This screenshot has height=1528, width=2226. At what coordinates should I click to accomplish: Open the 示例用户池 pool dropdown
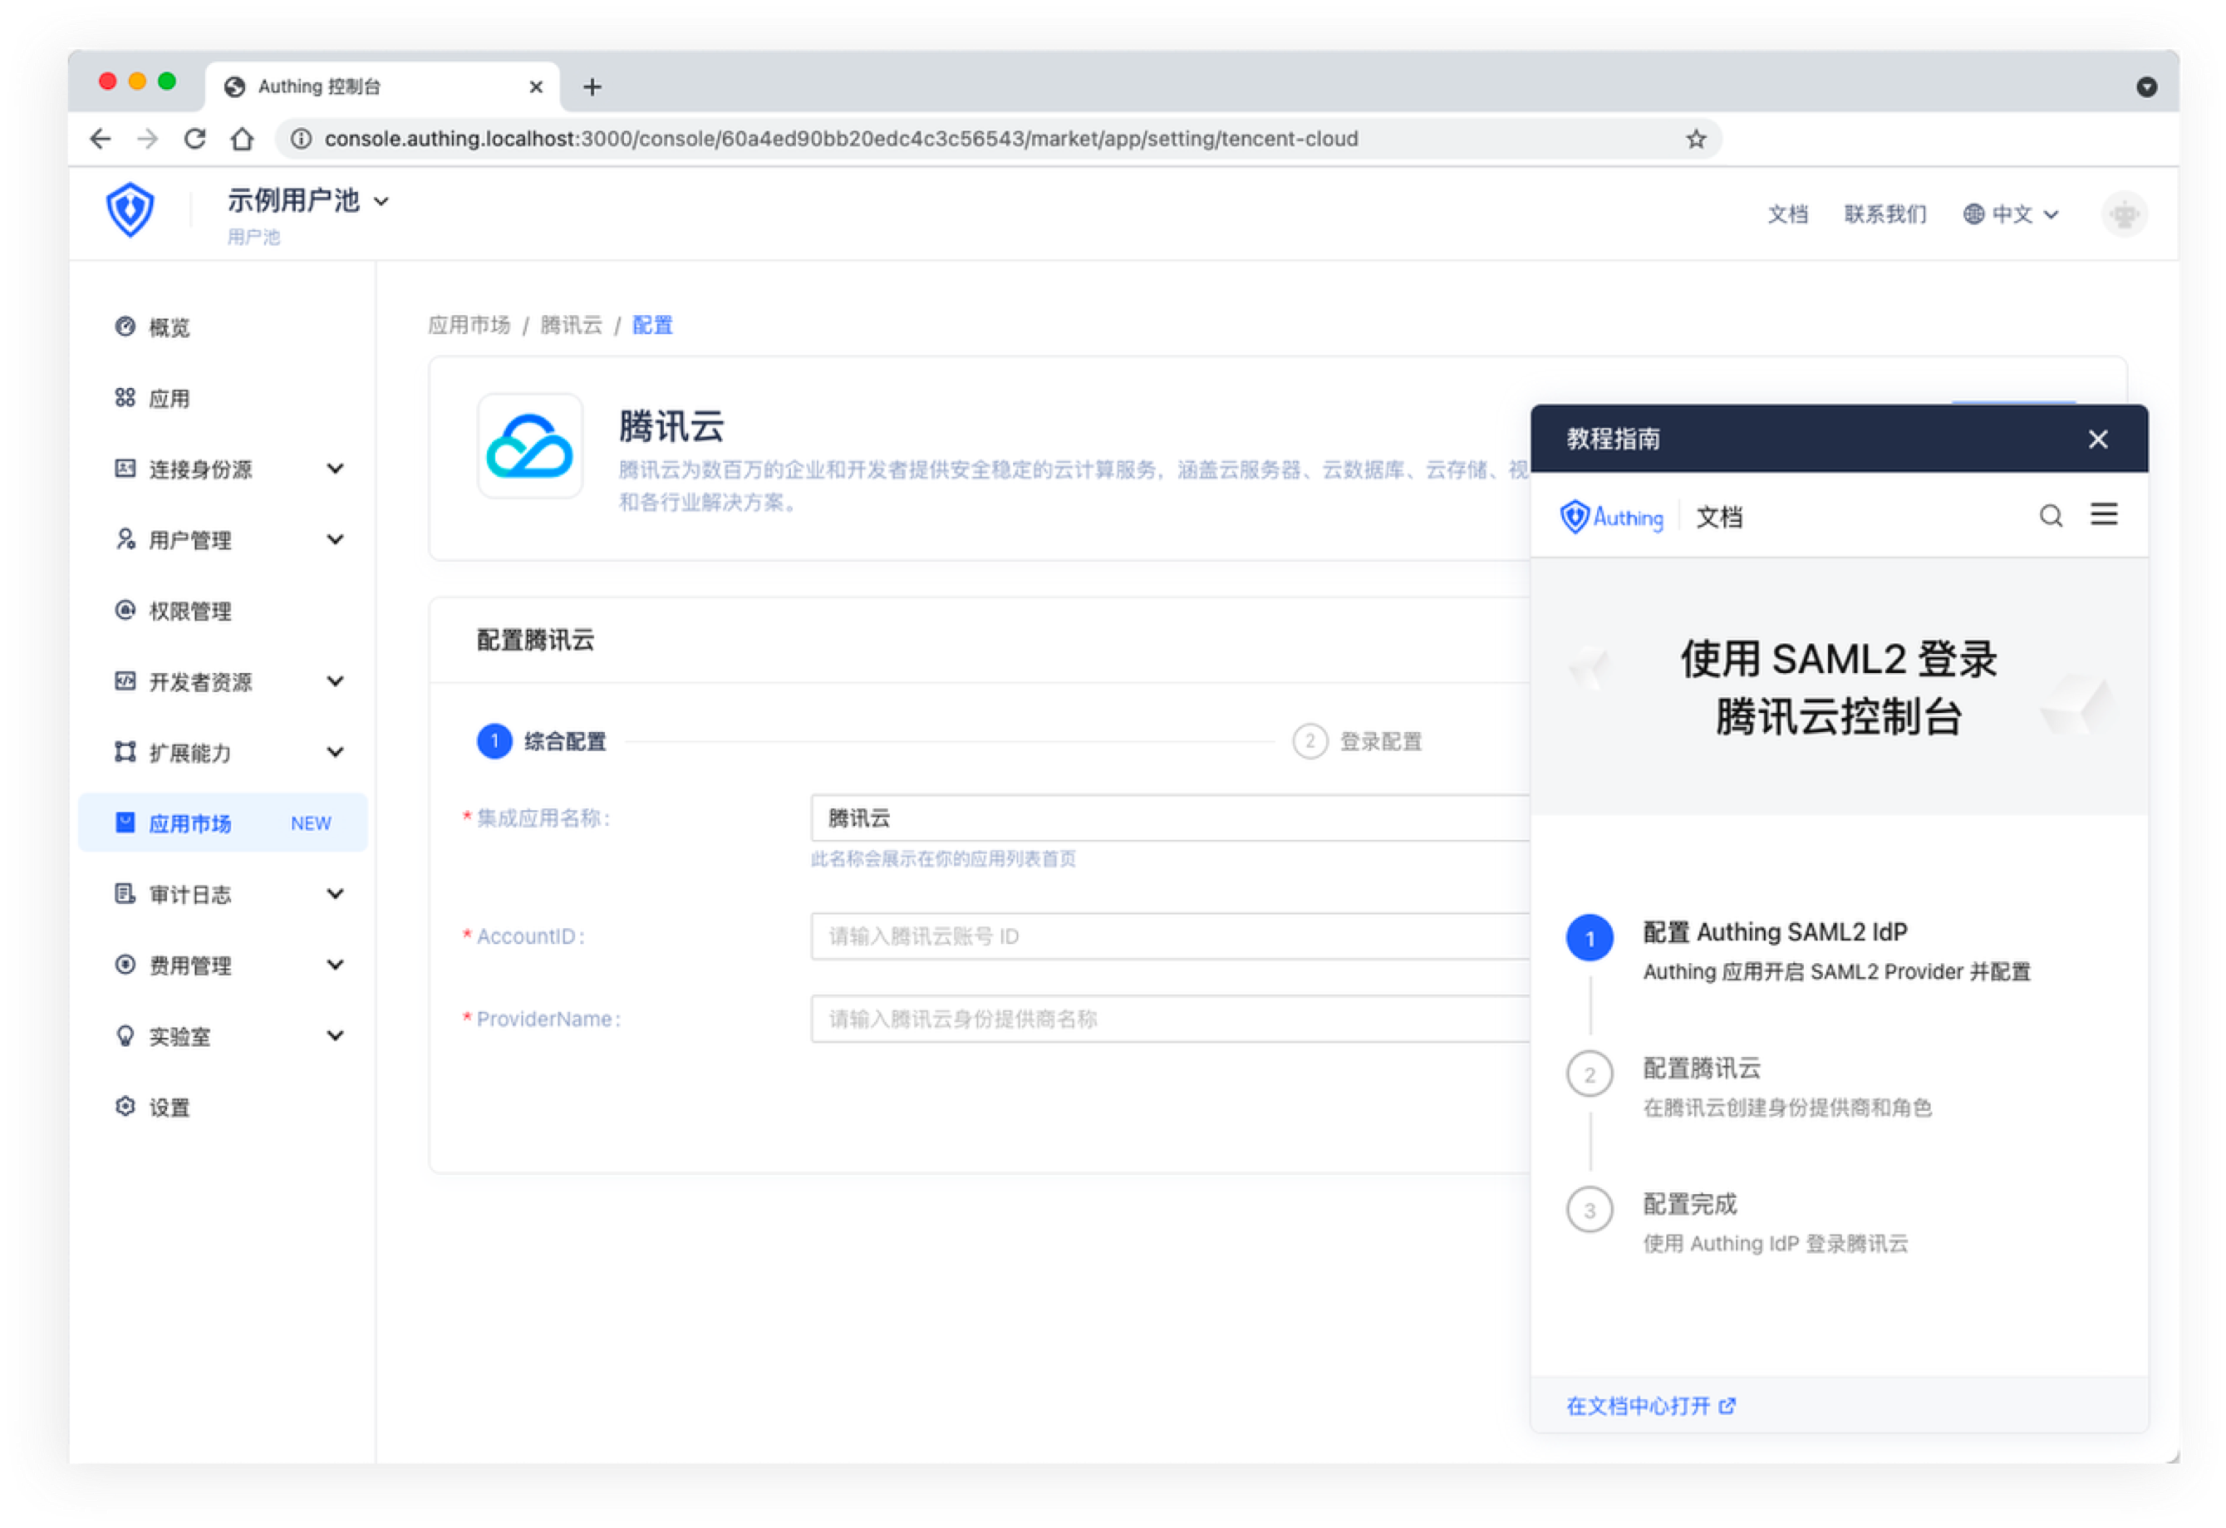307,201
